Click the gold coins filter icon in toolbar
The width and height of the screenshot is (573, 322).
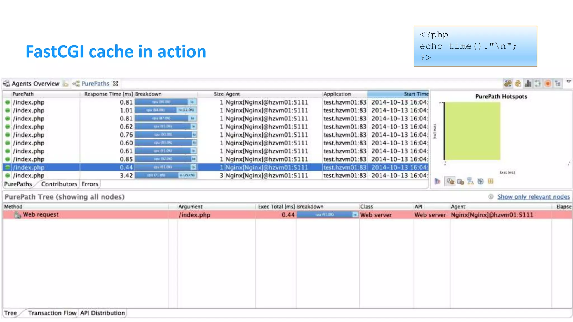pos(508,83)
